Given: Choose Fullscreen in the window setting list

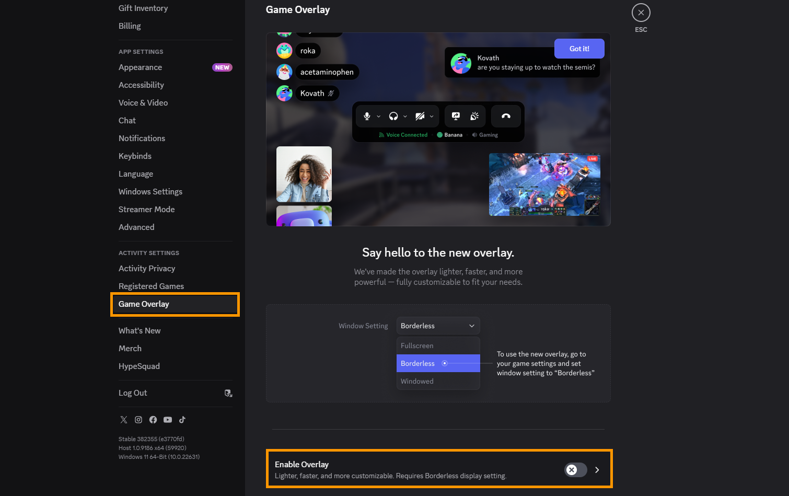Looking at the screenshot, I should (438, 345).
